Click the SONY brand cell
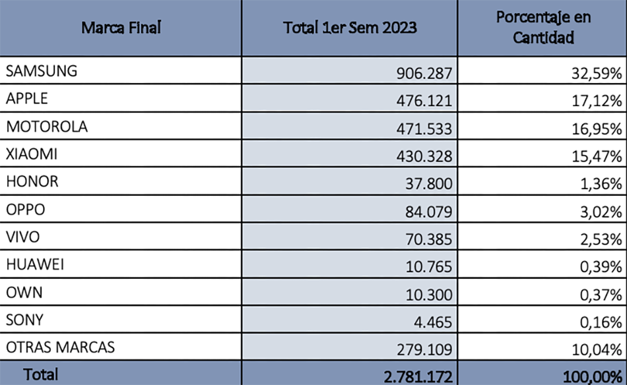The width and height of the screenshot is (627, 385). pos(121,320)
